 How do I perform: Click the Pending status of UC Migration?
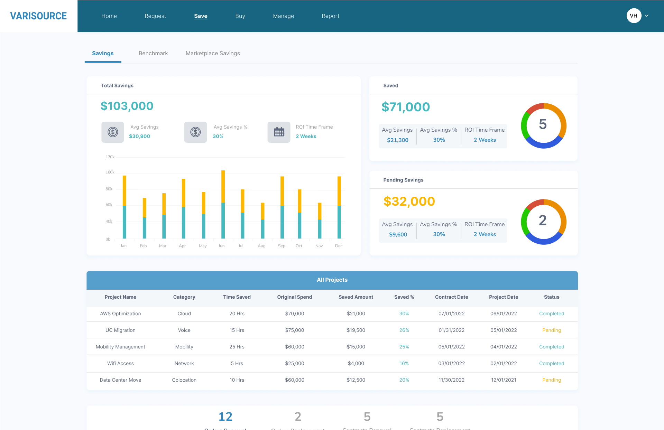pyautogui.click(x=552, y=330)
